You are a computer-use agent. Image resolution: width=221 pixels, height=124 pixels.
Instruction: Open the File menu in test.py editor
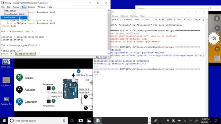tap(3, 7)
